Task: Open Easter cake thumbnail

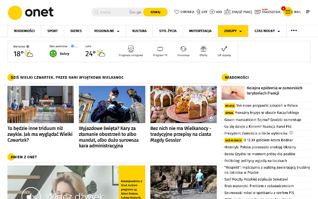Action: [183, 104]
